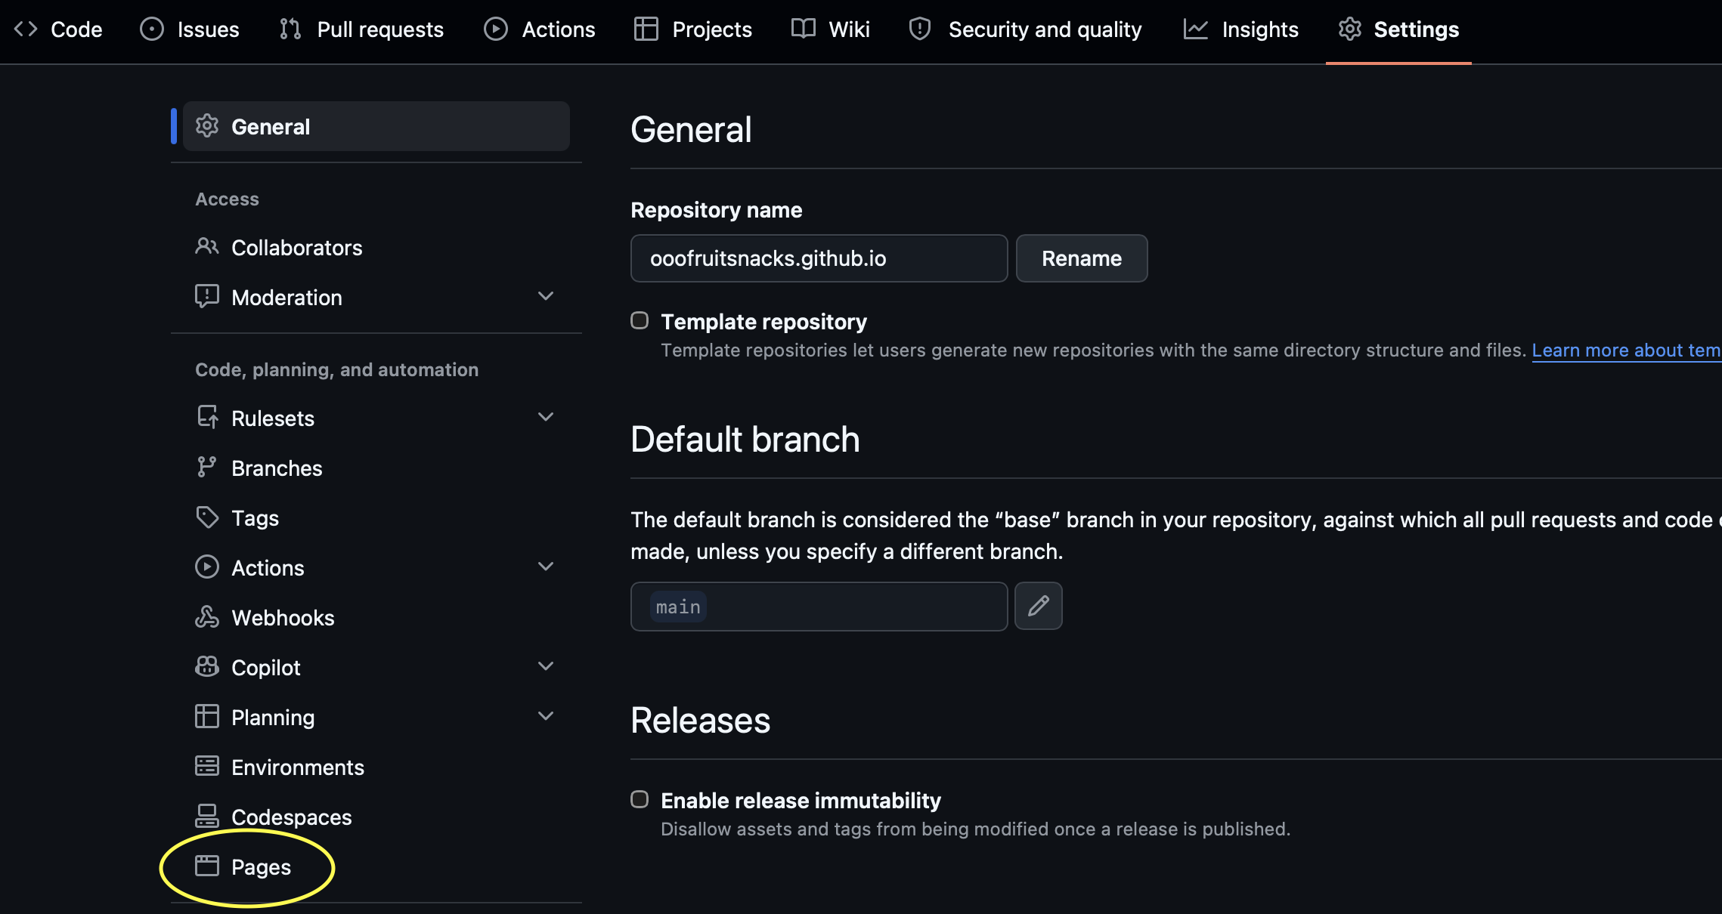1722x914 pixels.
Task: Select General in the settings sidebar
Action: coord(376,126)
